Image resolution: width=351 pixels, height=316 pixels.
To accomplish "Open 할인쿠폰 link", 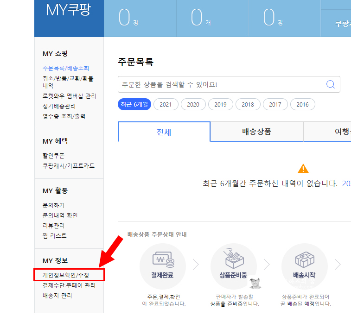I will 53,156.
